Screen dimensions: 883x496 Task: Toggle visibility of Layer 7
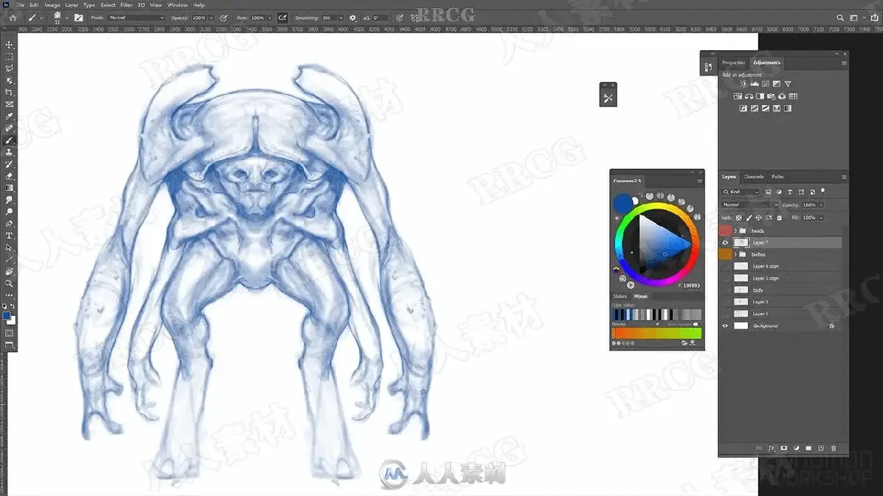point(726,242)
